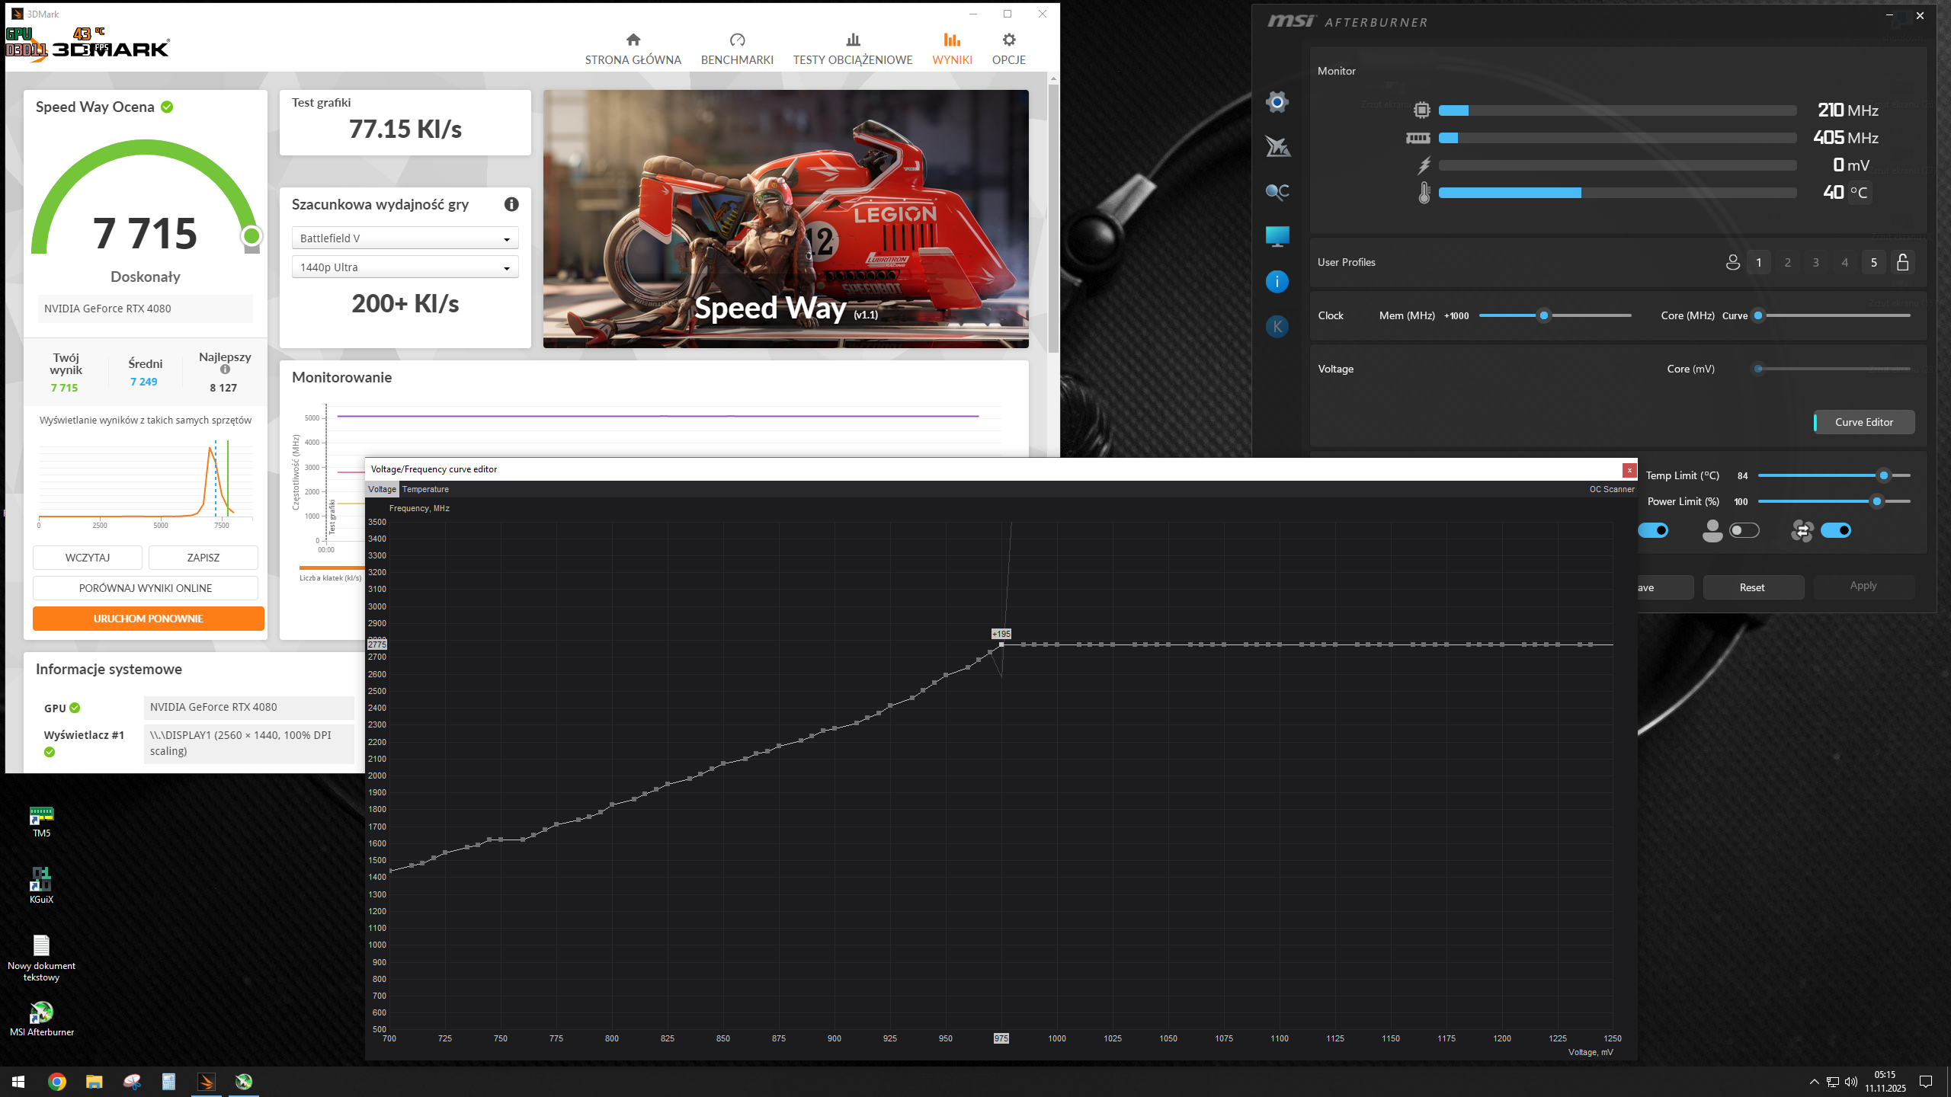Viewport: 1951px width, 1097px height.
Task: Click the Speed Way benchmark thumbnail
Action: click(785, 219)
